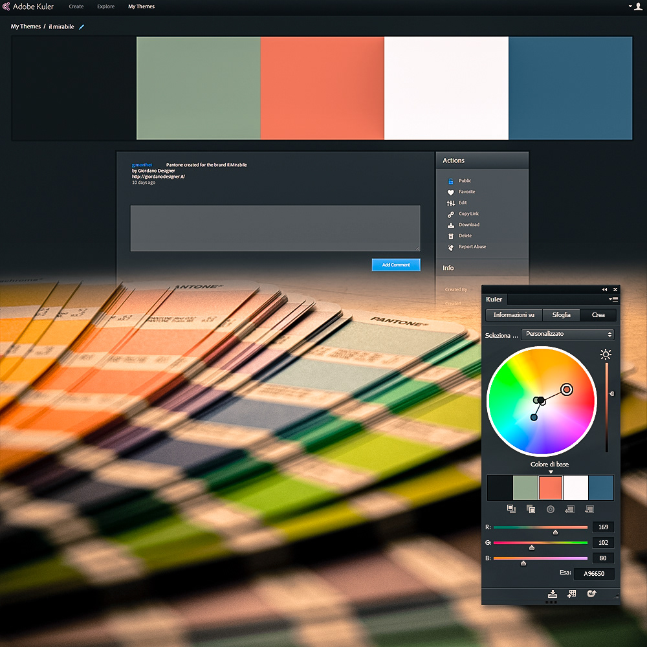Select the coral base swatch in Kuler panel
This screenshot has height=647, width=647.
tap(550, 488)
